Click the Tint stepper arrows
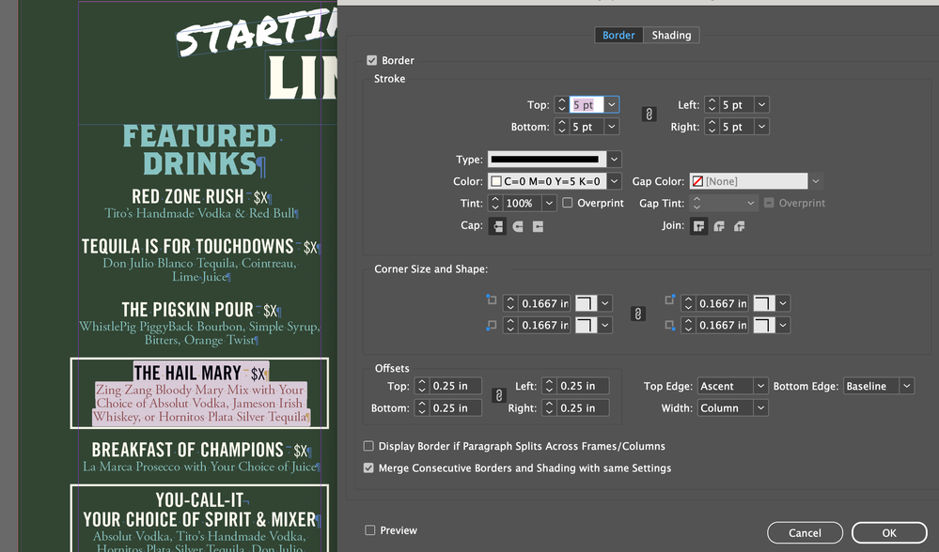Screen dimensions: 939x552 tap(495, 204)
